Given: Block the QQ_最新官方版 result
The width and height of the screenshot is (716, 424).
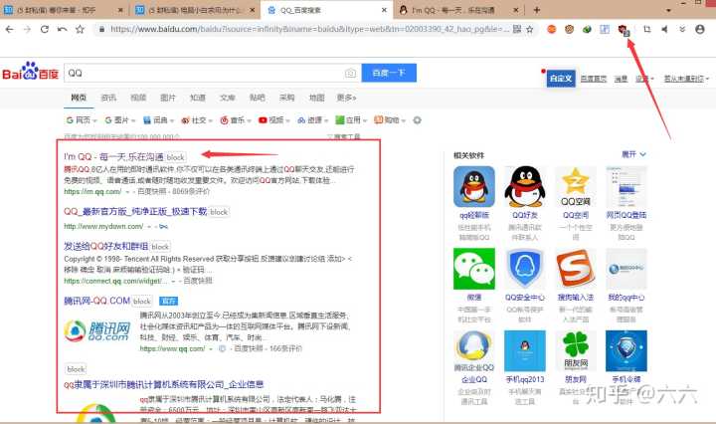Looking at the screenshot, I should click(x=219, y=212).
